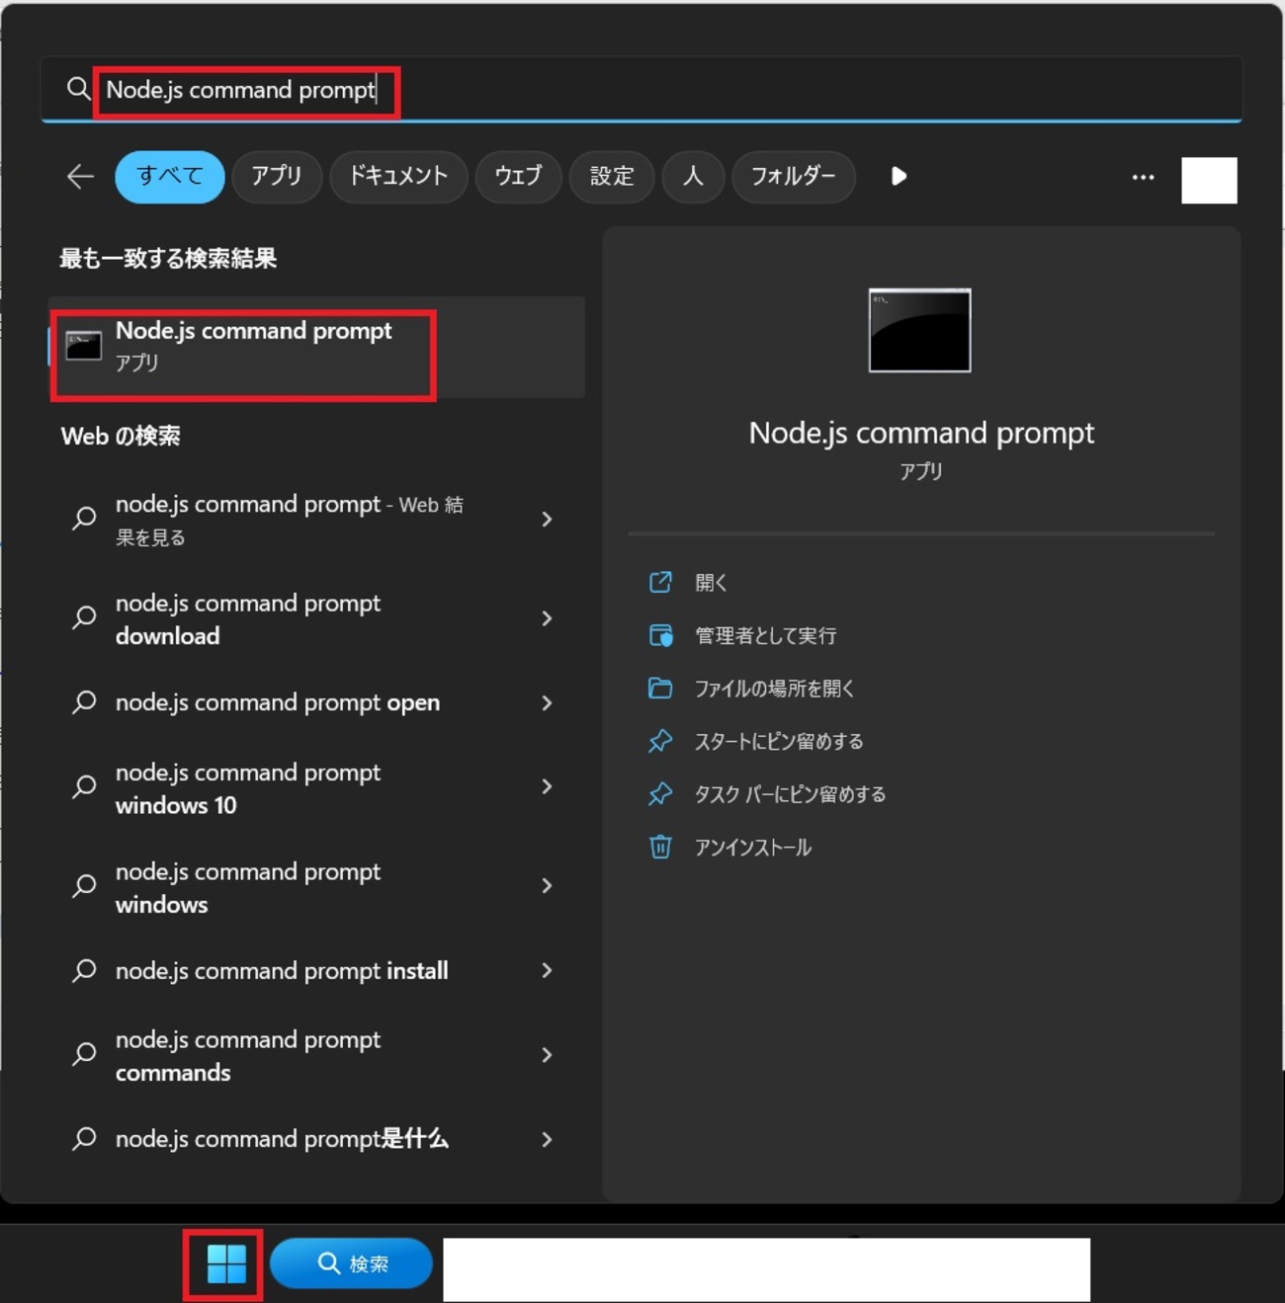Click the 管理者として実行 shield icon
The height and width of the screenshot is (1303, 1285).
tap(660, 635)
